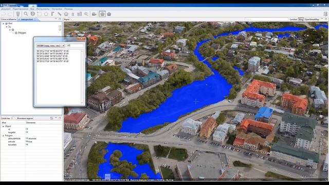The height and width of the screenshot is (185, 329).
Task: Click the up arrow on the map compass
Action: click(x=314, y=31)
